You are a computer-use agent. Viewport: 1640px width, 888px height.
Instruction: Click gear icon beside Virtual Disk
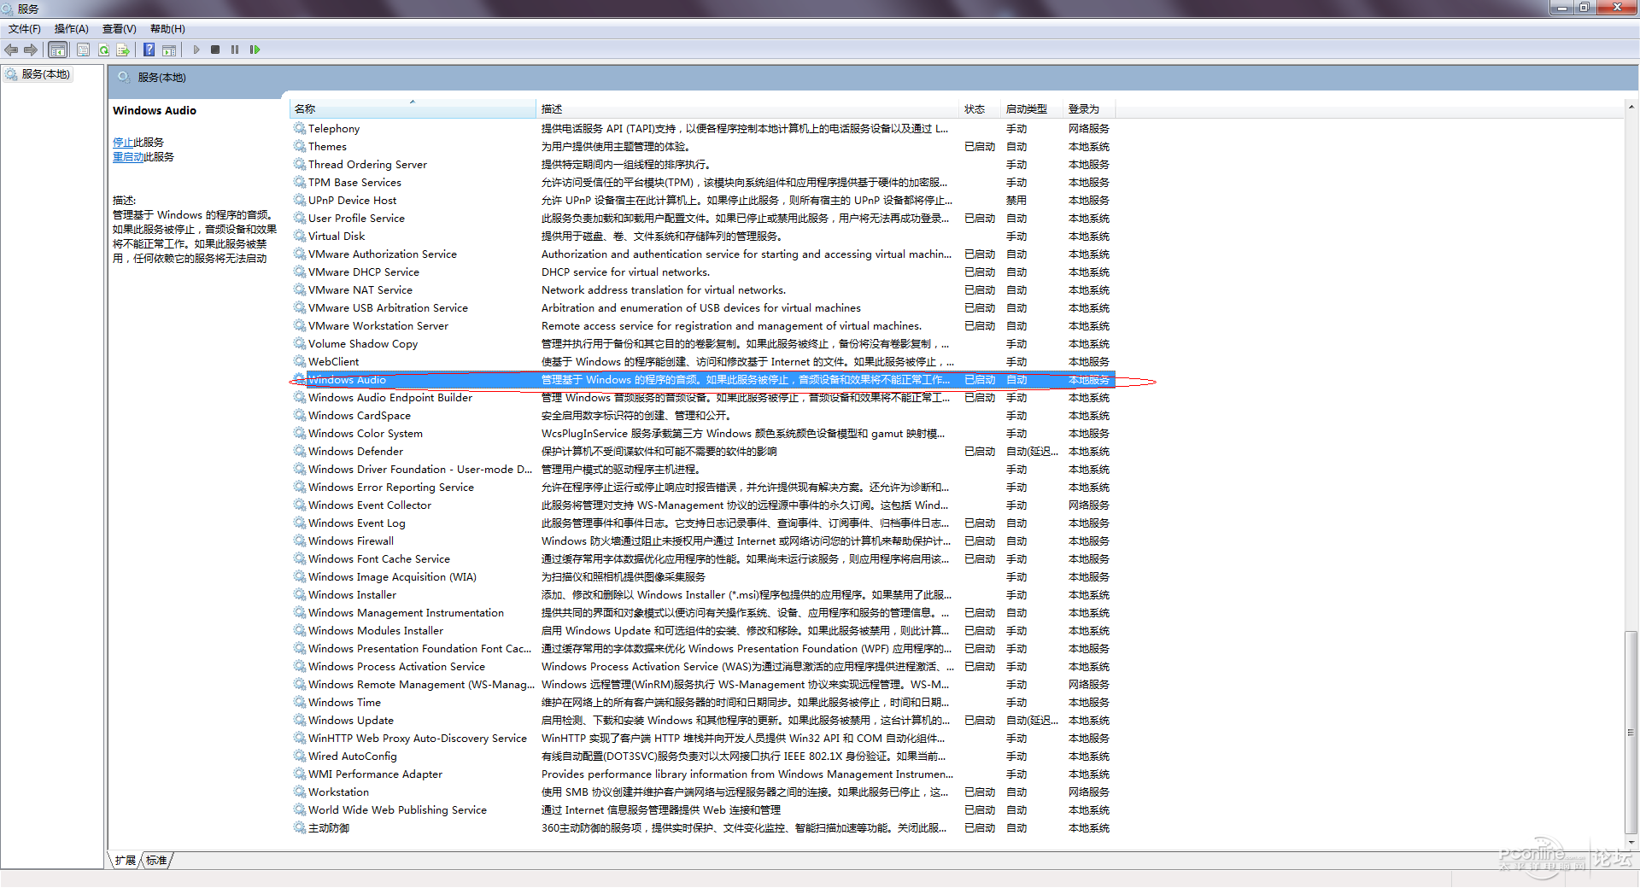[x=300, y=236]
